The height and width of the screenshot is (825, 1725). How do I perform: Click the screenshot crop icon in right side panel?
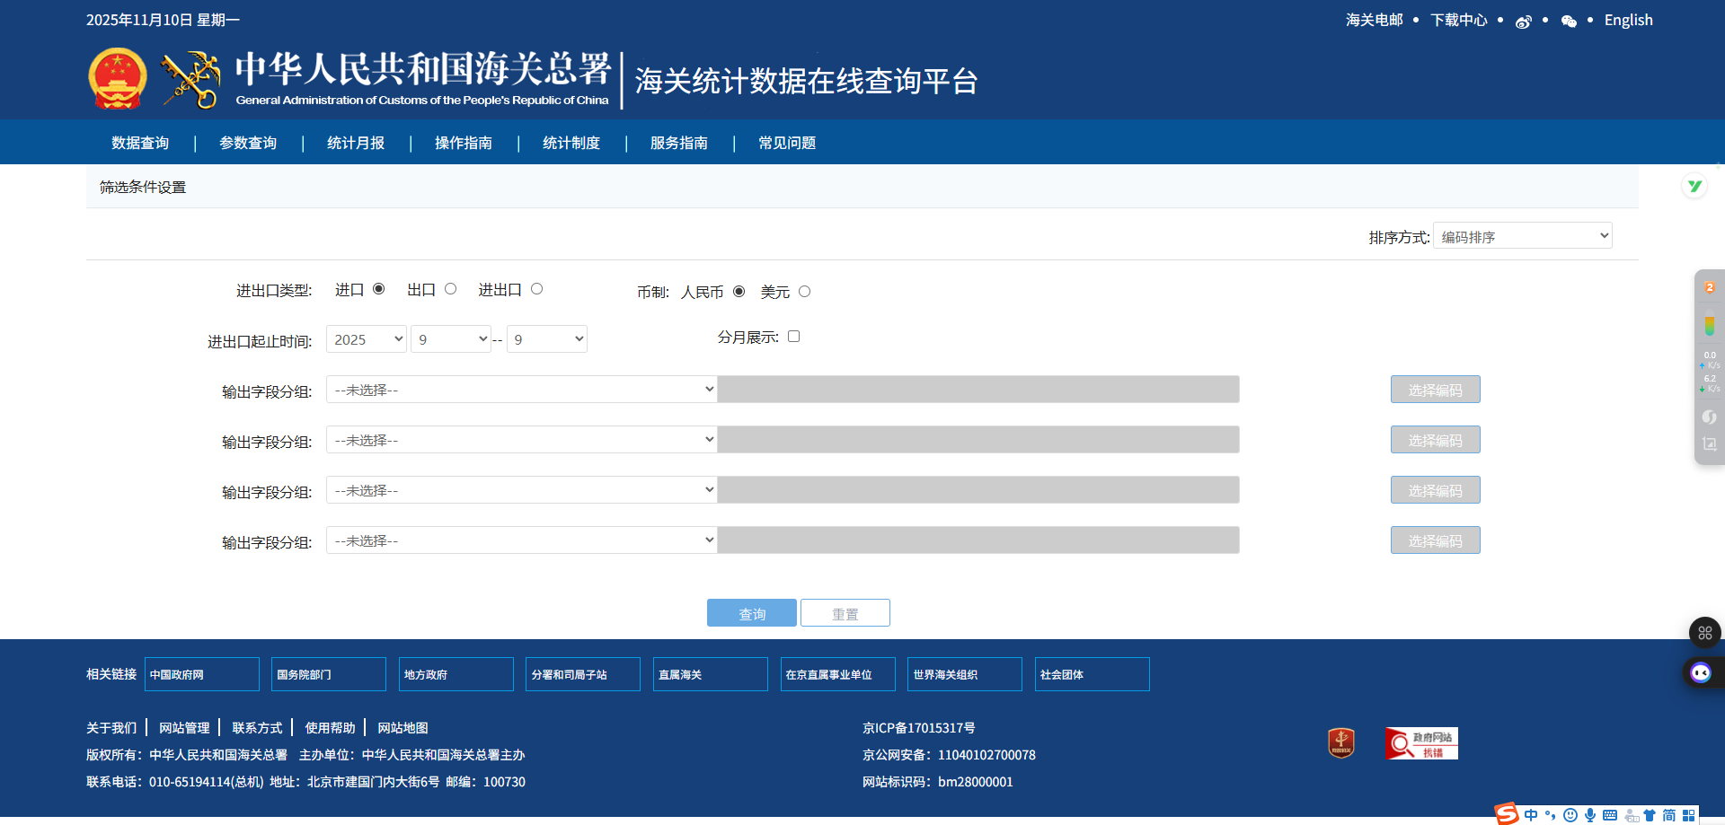(1709, 443)
